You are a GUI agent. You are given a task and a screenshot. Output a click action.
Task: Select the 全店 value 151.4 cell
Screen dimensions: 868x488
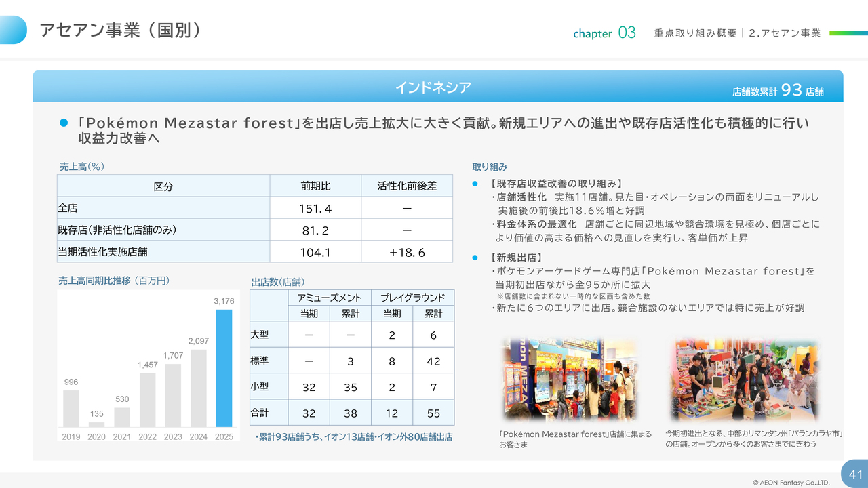click(315, 208)
